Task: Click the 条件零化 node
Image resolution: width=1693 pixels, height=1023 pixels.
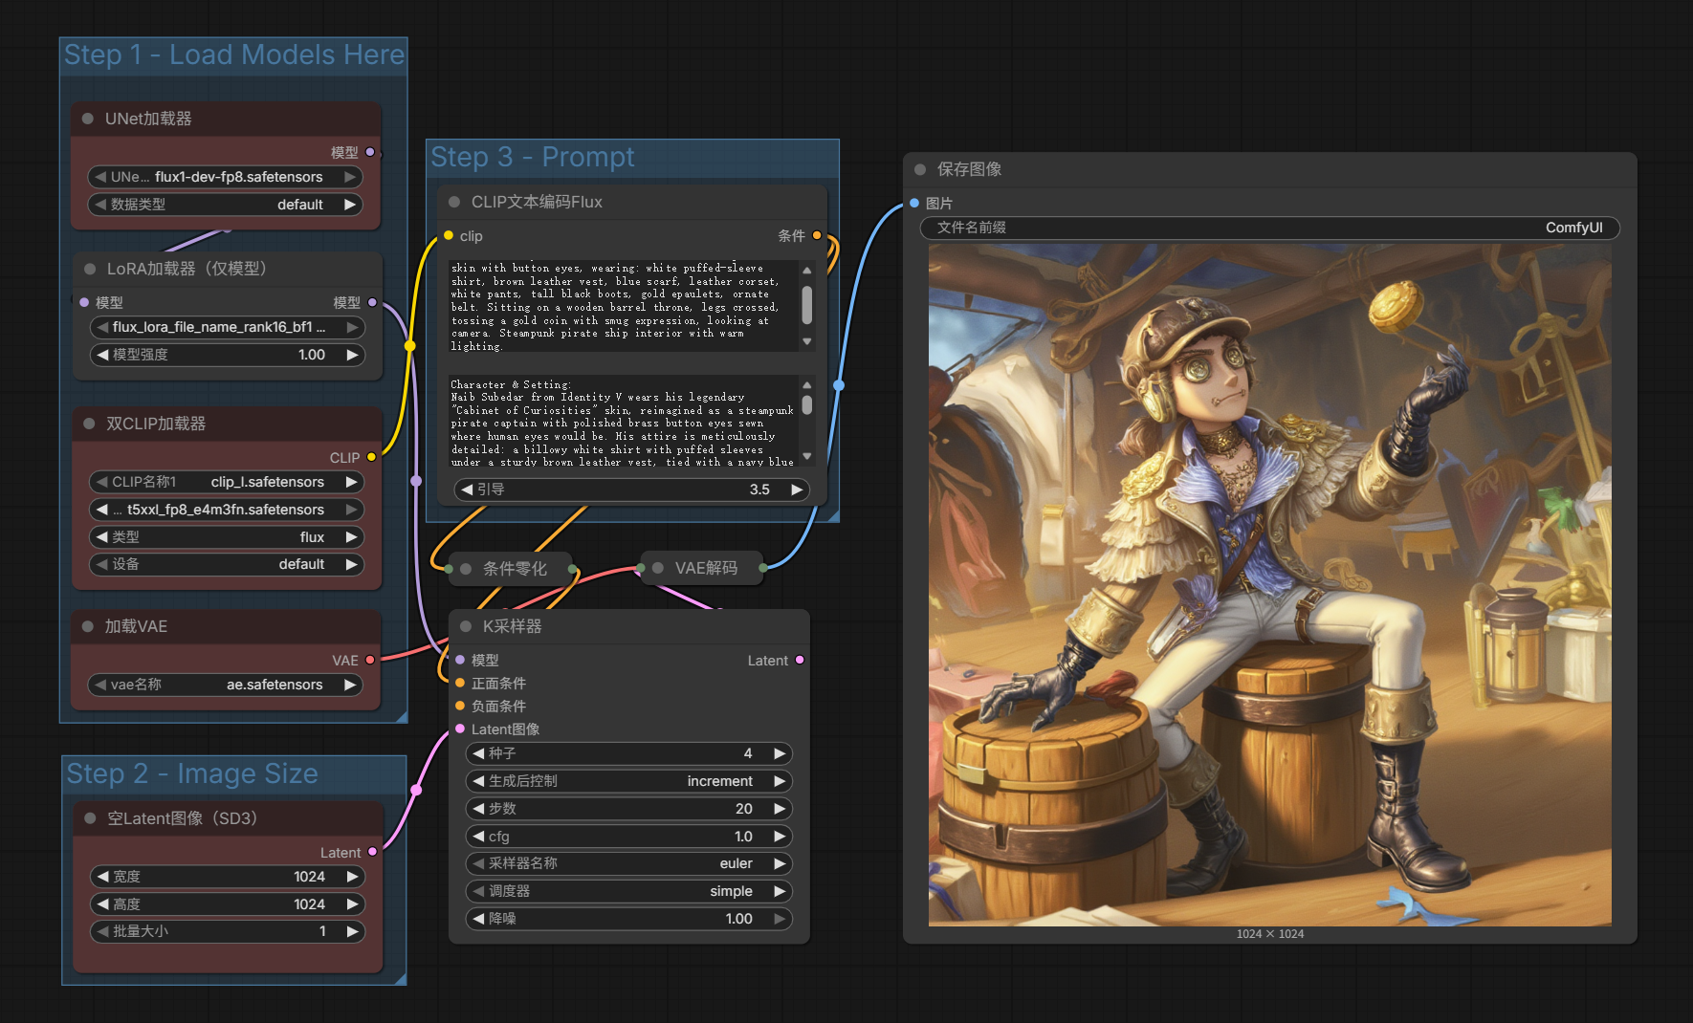Action: coord(514,569)
